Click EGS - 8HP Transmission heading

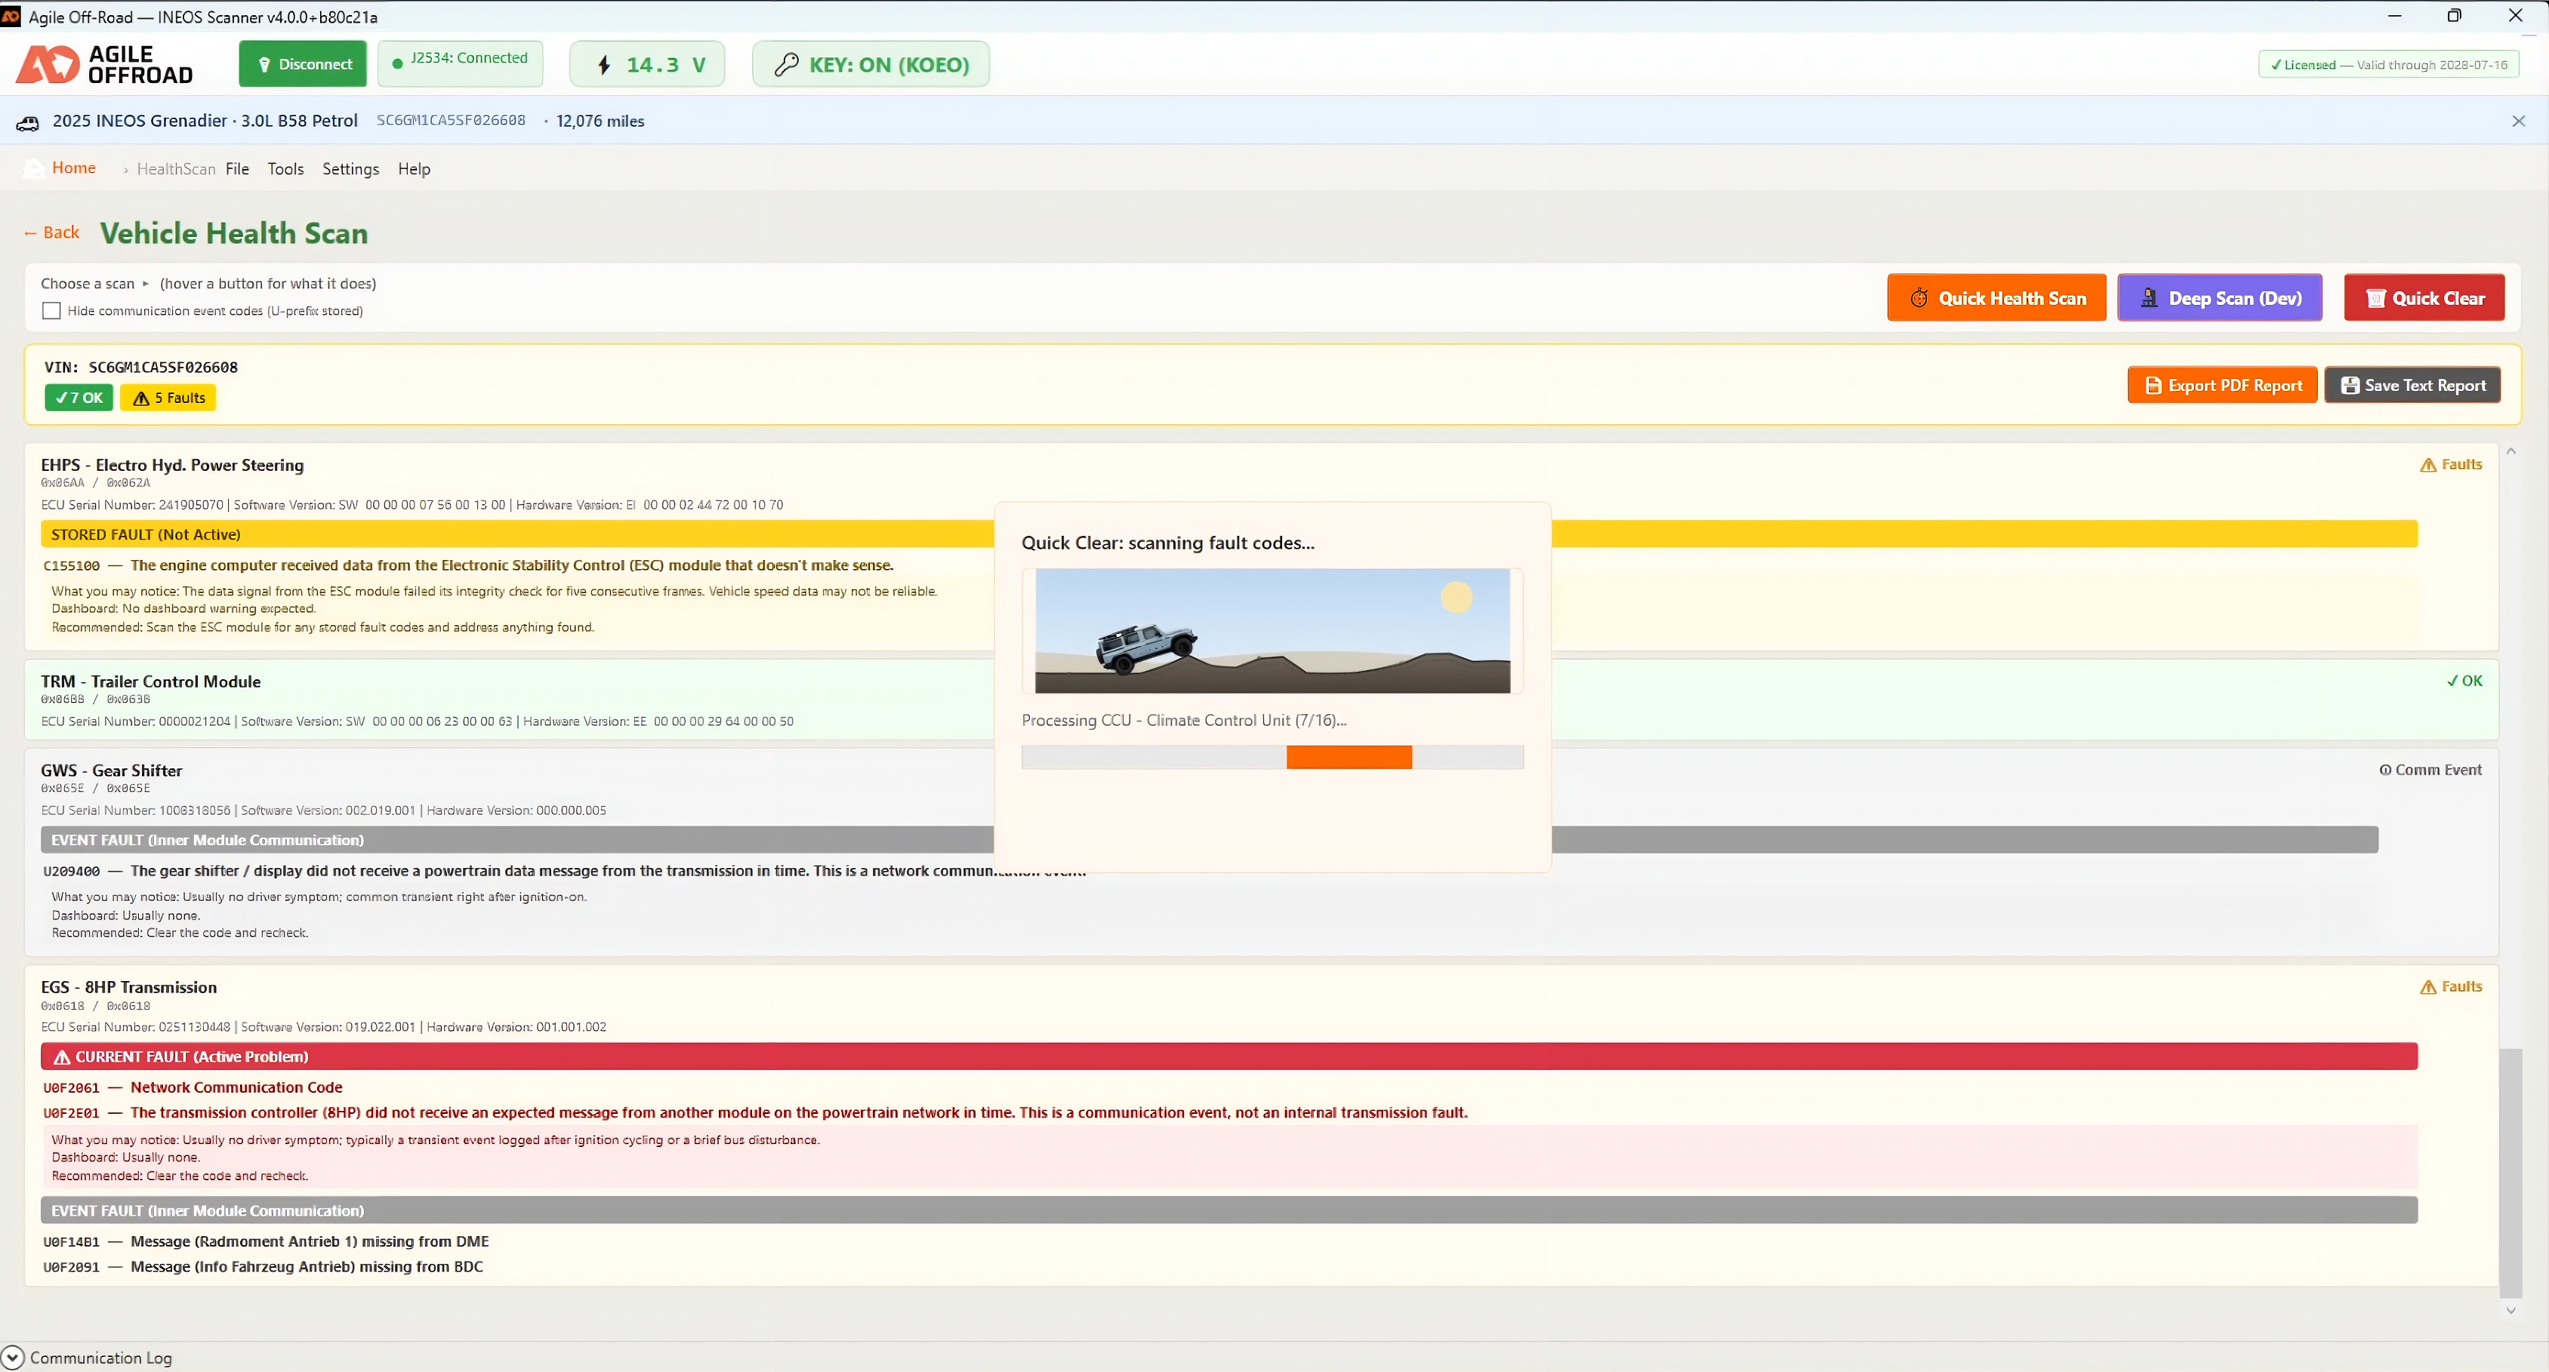click(128, 988)
